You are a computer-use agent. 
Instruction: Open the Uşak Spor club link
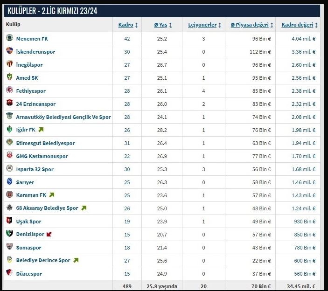click(28, 222)
